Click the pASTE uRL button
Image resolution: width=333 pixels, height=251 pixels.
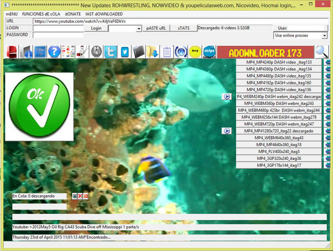coord(157,28)
